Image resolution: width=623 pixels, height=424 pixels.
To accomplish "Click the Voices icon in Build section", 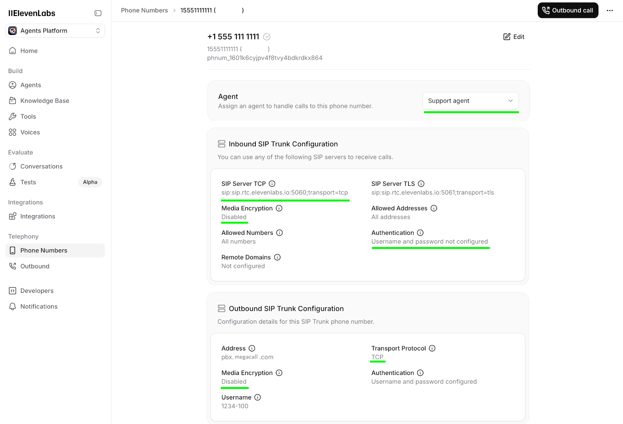I will pyautogui.click(x=12, y=132).
